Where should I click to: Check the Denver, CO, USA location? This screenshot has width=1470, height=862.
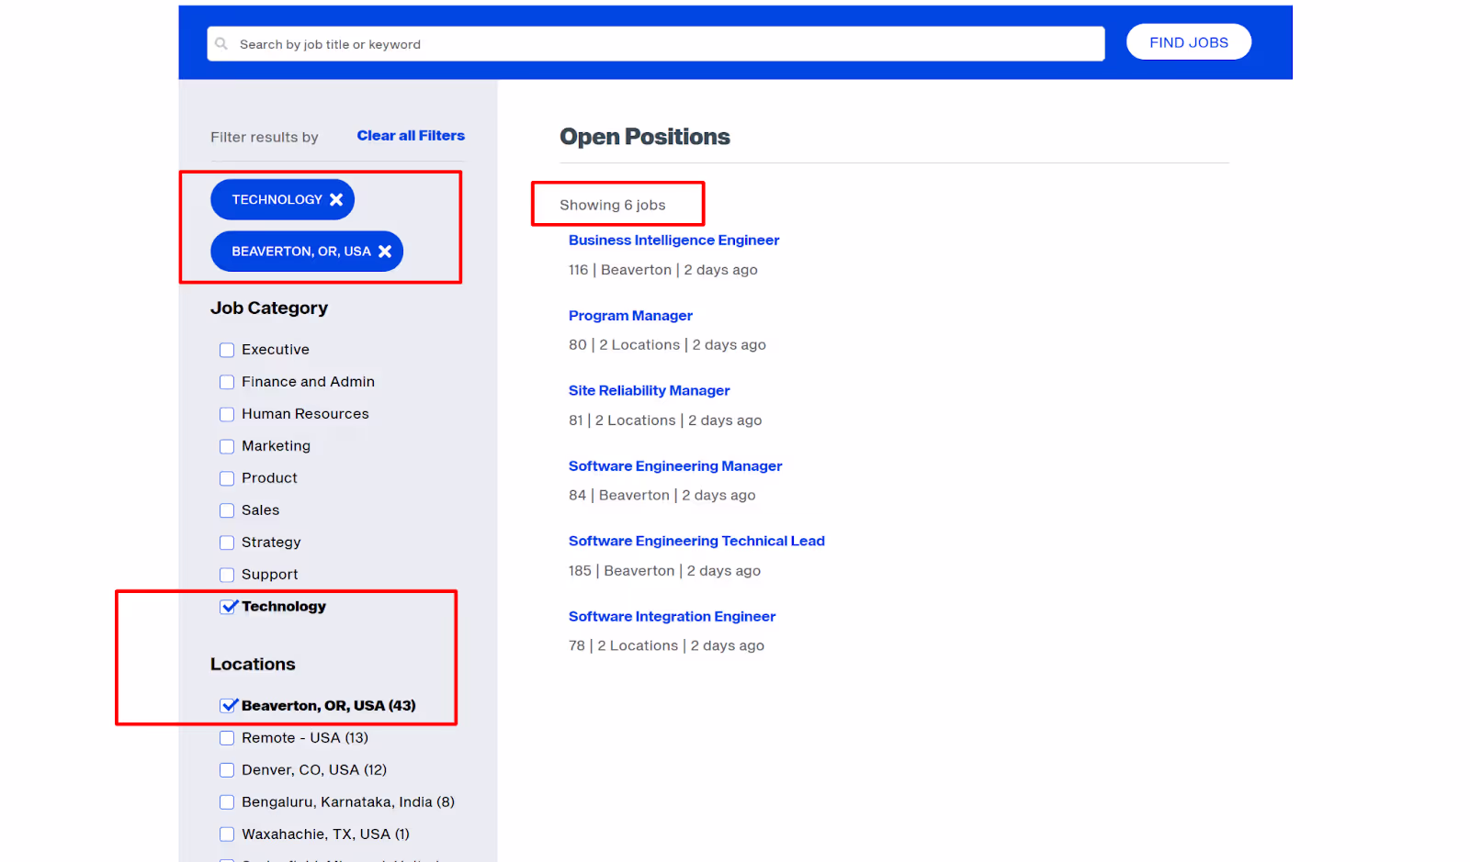[227, 770]
